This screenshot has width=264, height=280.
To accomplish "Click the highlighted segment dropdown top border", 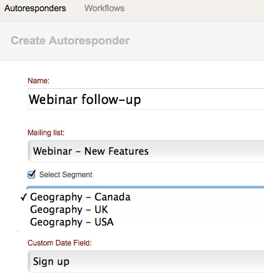I will 145,186.
